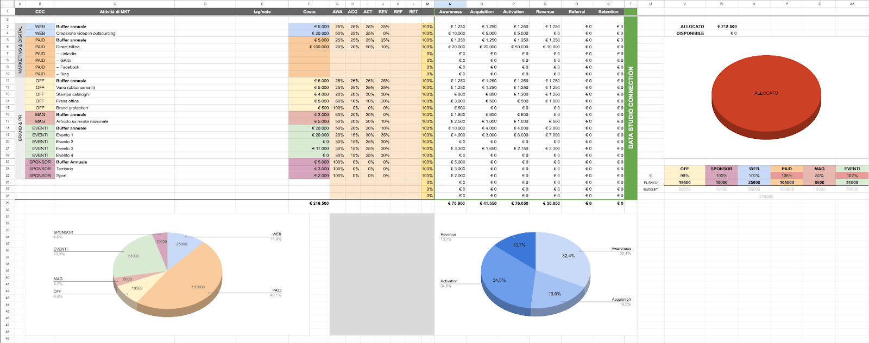This screenshot has width=869, height=343.
Task: Select 'Articolo su rivista nazionale' cell
Action: pyautogui.click(x=115, y=121)
